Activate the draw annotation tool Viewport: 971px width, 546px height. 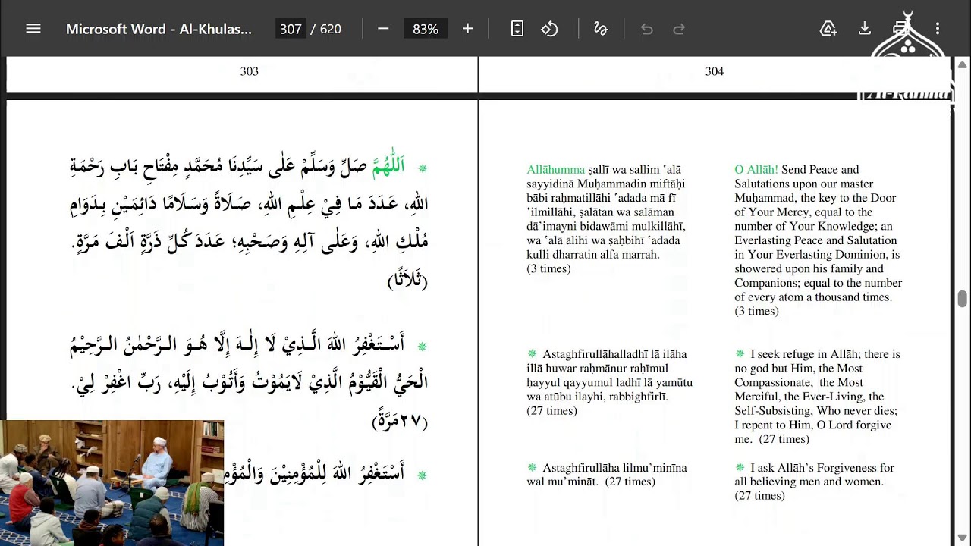click(601, 29)
